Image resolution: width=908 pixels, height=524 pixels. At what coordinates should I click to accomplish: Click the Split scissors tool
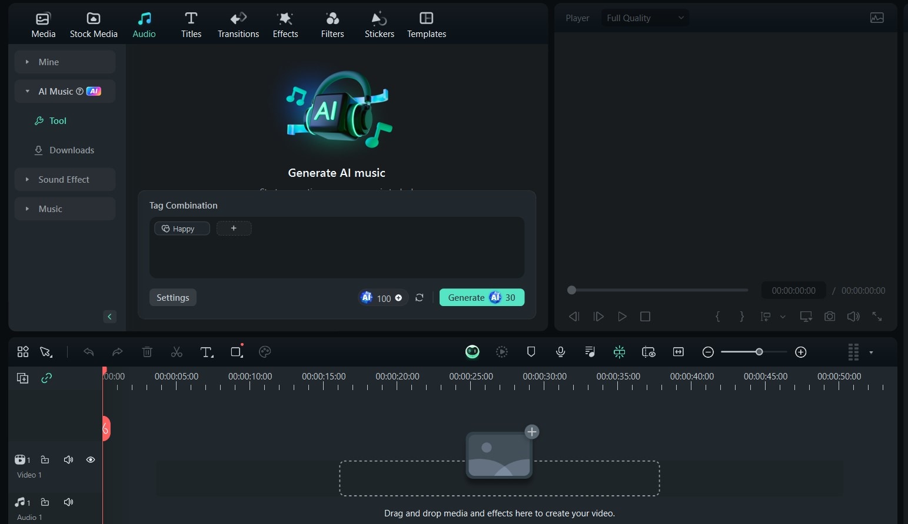[177, 352]
